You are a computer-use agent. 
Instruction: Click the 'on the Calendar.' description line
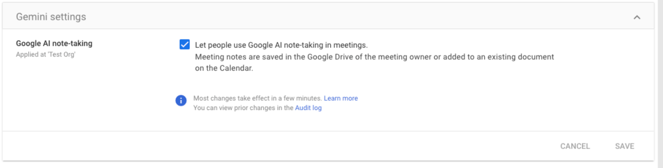pos(224,68)
